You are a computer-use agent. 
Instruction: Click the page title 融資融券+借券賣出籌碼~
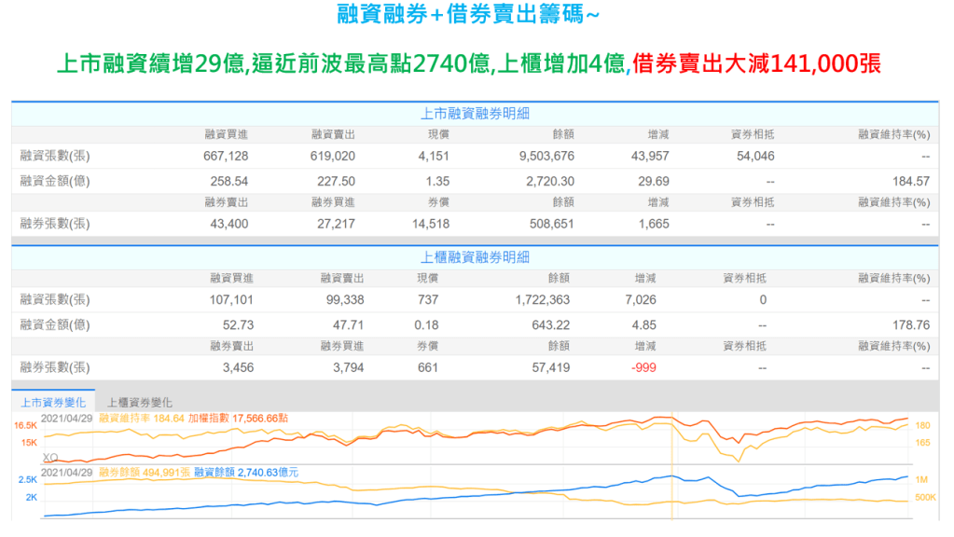pyautogui.click(x=475, y=15)
